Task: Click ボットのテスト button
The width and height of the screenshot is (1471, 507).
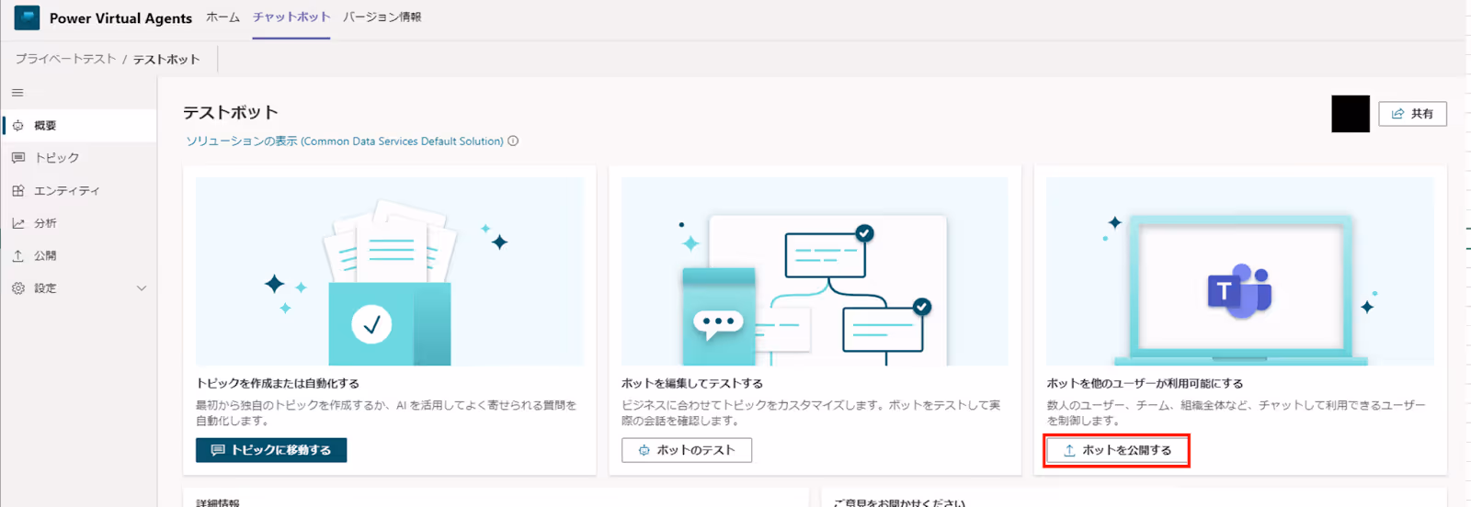Action: (x=687, y=450)
